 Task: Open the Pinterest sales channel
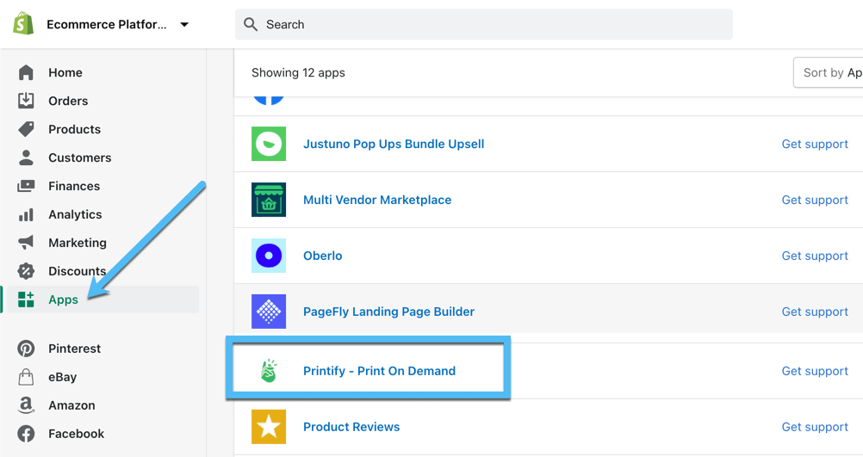point(75,349)
